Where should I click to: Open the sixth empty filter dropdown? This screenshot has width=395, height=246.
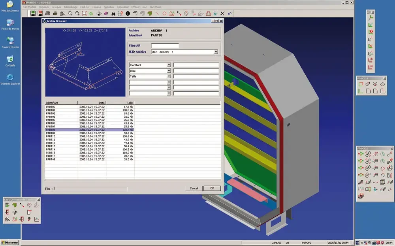pyautogui.click(x=169, y=93)
